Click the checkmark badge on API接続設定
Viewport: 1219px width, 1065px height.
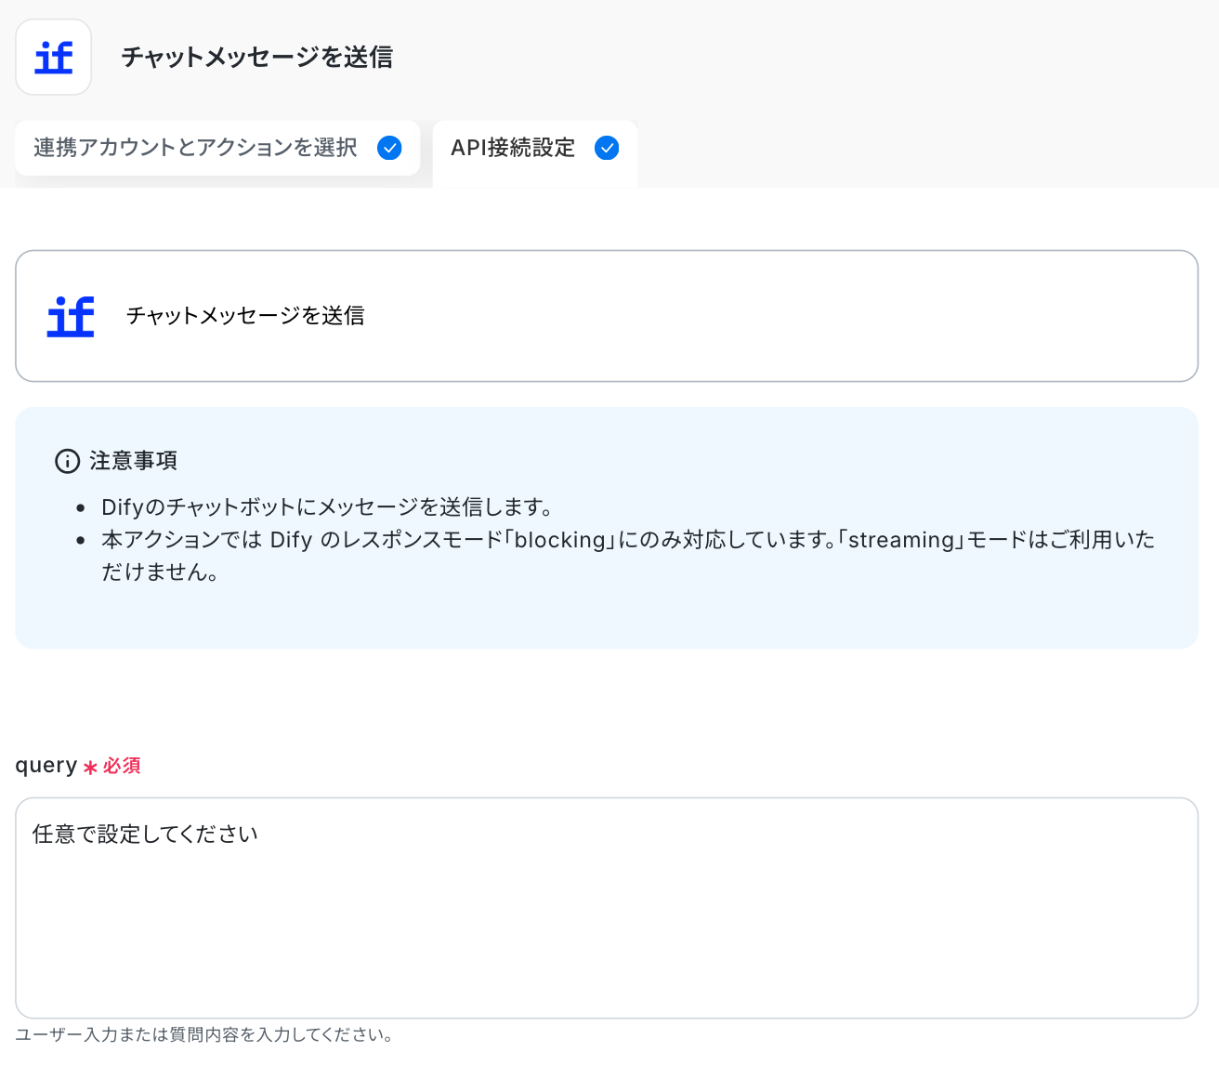click(607, 148)
